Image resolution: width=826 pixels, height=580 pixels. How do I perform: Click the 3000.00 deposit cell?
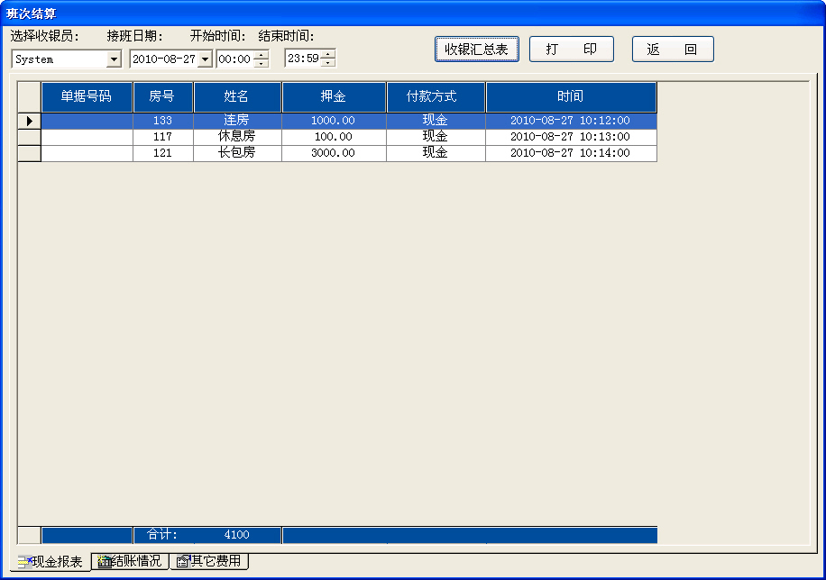point(334,153)
